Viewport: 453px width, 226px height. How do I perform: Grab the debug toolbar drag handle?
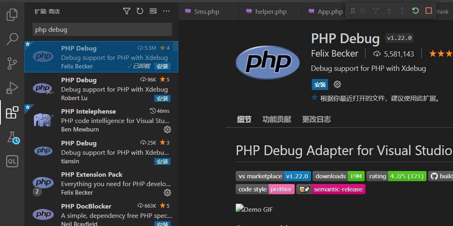pos(353,11)
